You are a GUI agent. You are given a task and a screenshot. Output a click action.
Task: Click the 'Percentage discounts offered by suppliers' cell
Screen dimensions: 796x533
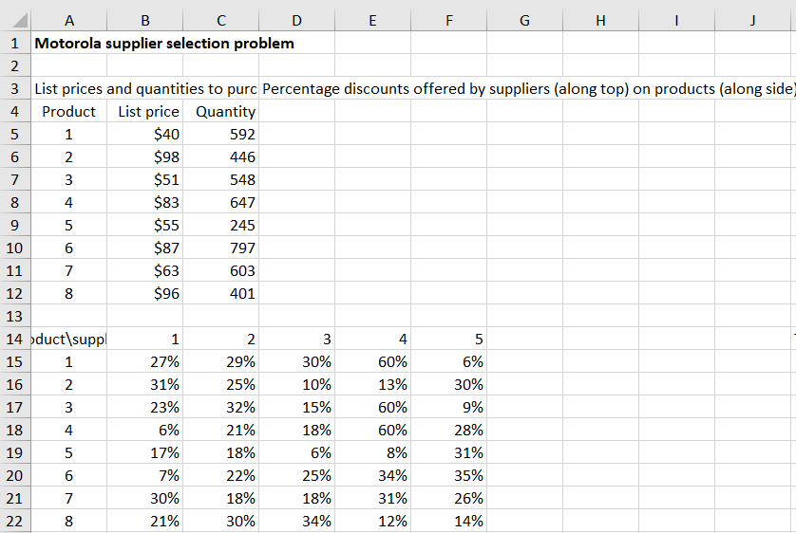pos(527,88)
